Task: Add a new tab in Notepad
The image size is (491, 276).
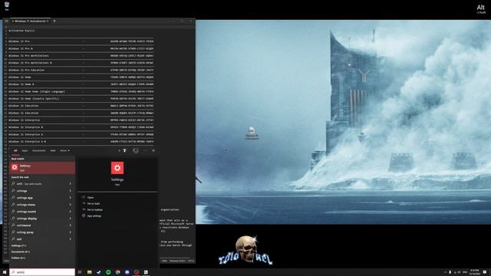Action: (54, 21)
